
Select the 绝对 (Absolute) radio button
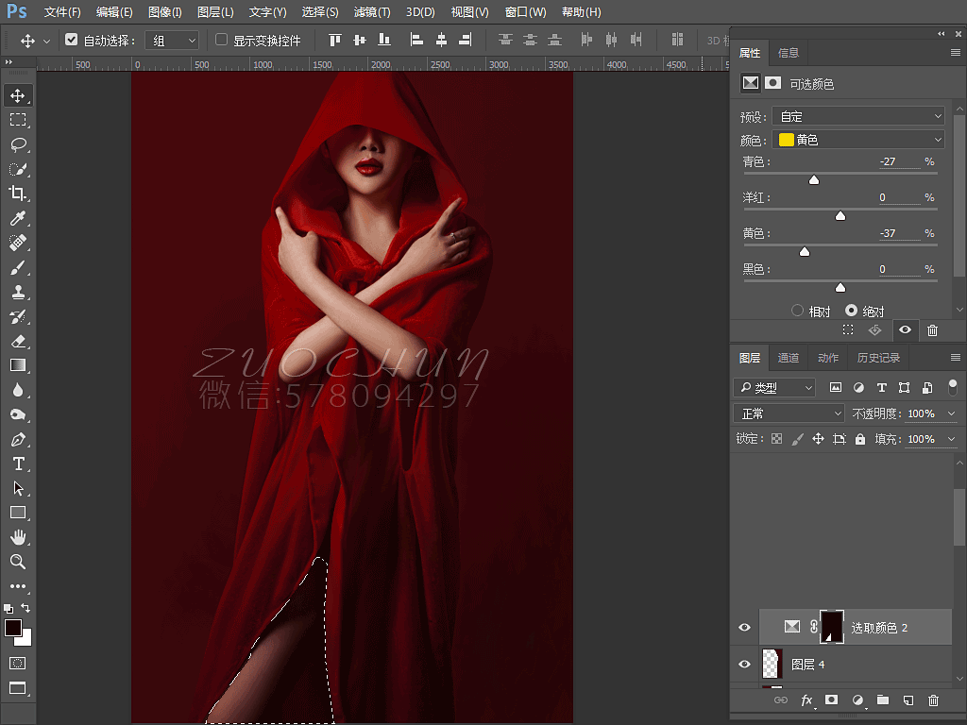[851, 311]
